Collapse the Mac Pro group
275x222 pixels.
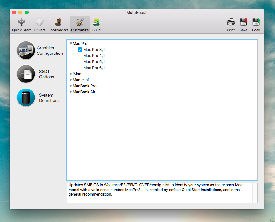pos(71,44)
